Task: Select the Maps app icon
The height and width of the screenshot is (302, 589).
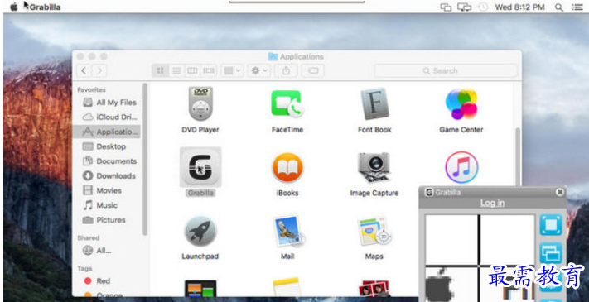Action: point(374,231)
